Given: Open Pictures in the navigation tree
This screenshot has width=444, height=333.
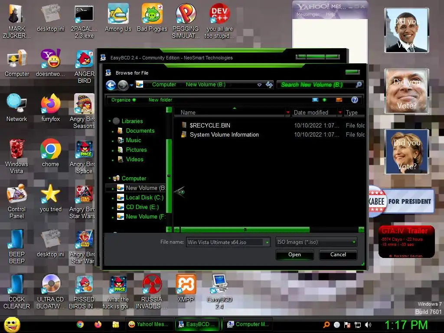Looking at the screenshot, I should pyautogui.click(x=136, y=150).
